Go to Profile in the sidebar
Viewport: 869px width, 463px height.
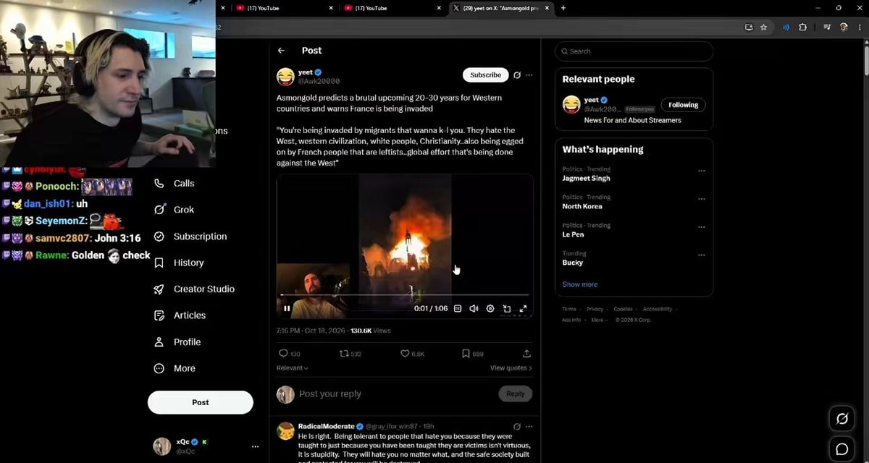coord(177,342)
